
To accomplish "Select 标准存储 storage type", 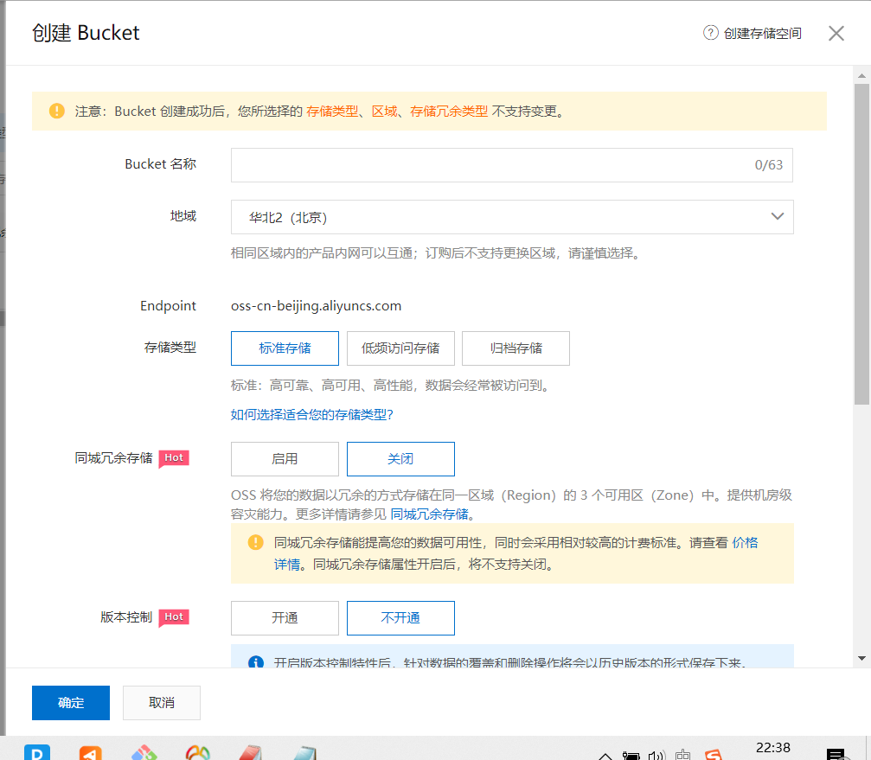I will (x=285, y=348).
